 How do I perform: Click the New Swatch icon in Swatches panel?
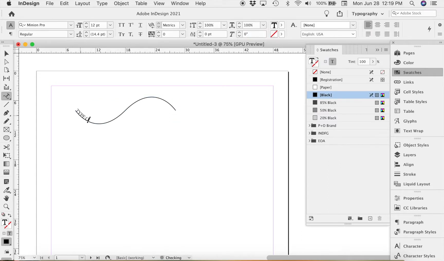pyautogui.click(x=370, y=218)
